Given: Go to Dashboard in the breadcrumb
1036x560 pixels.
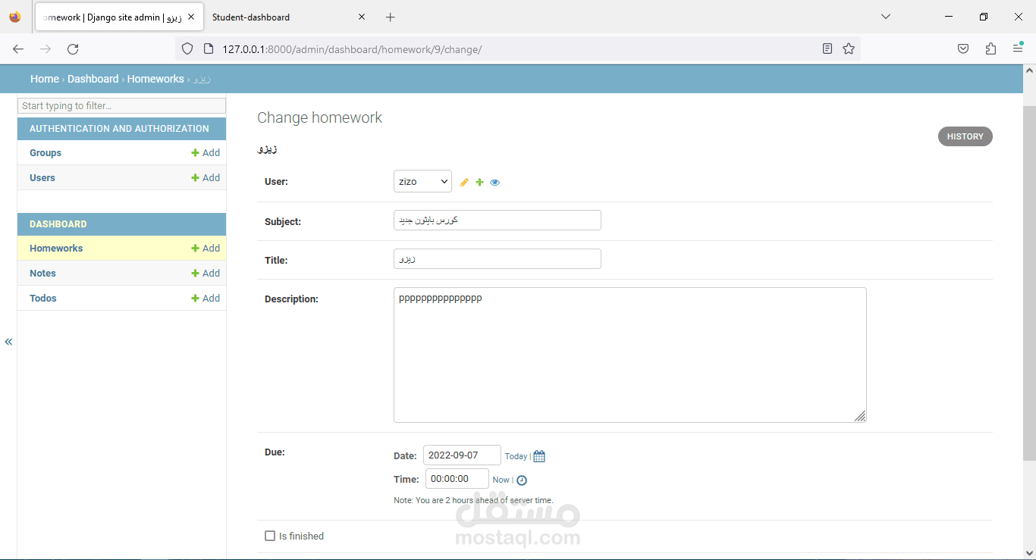Looking at the screenshot, I should (x=93, y=79).
